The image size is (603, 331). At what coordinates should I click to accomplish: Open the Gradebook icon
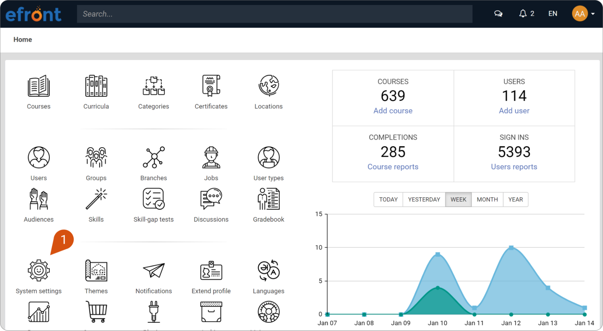[x=268, y=199]
